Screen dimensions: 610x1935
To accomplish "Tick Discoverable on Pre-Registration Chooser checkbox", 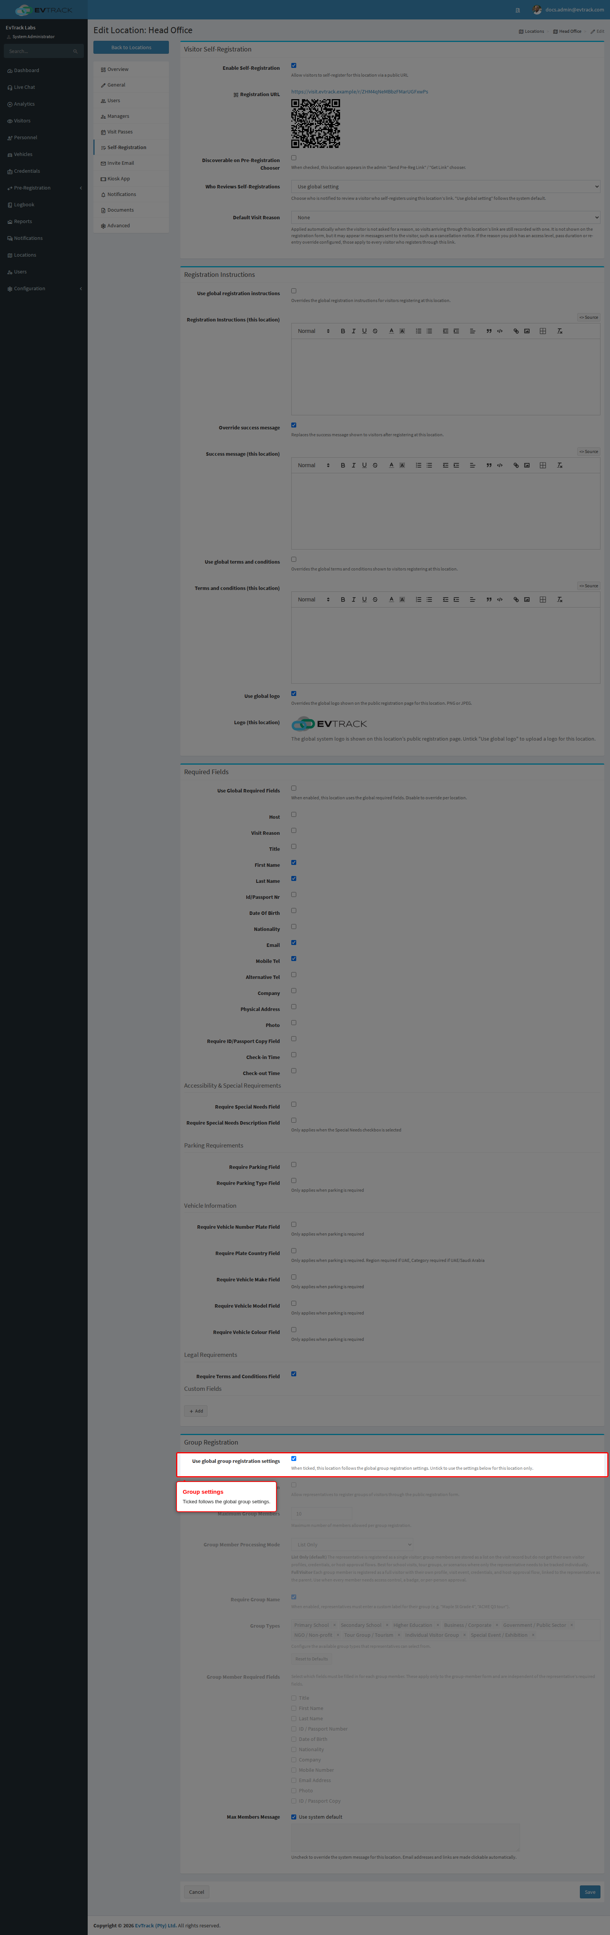I will click(294, 159).
